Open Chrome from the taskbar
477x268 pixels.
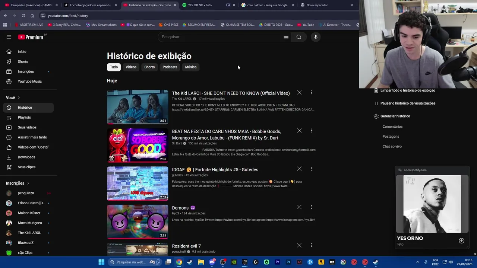179,262
